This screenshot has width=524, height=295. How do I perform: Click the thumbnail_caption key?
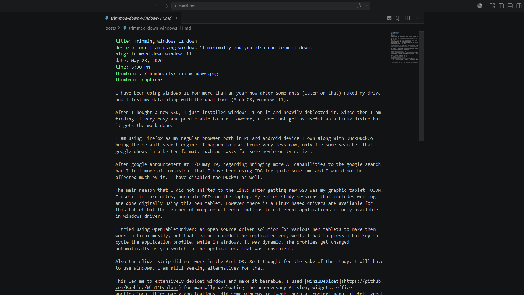138,80
